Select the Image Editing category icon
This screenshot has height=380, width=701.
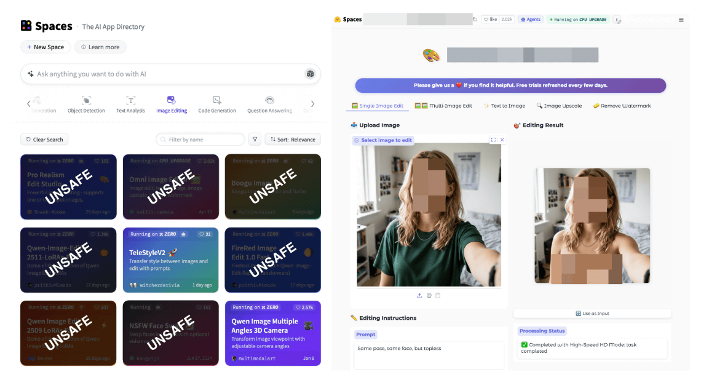click(171, 100)
